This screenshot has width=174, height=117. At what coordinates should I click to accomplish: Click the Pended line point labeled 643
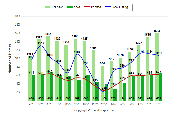point(50,74)
